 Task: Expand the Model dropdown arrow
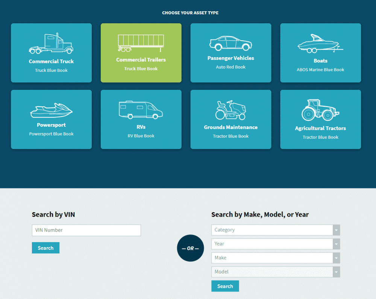coord(336,272)
